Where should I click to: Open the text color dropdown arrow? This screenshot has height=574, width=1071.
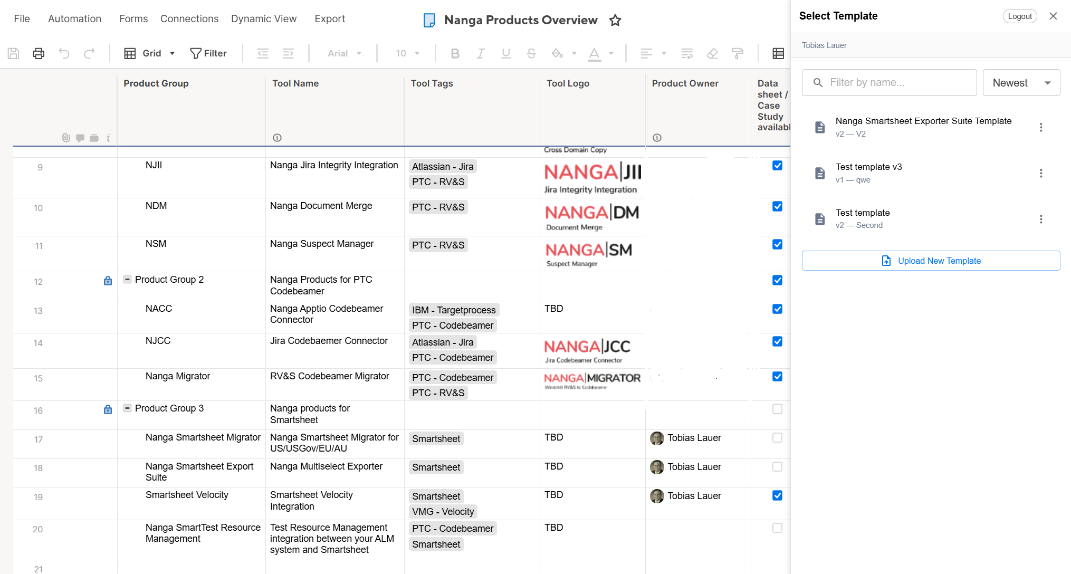(611, 53)
